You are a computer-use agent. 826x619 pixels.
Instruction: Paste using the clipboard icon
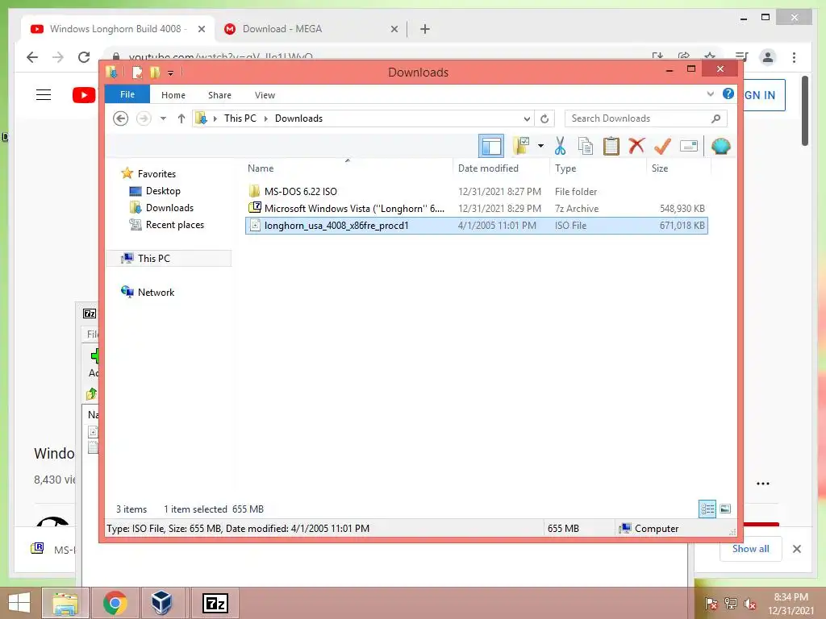(x=611, y=146)
